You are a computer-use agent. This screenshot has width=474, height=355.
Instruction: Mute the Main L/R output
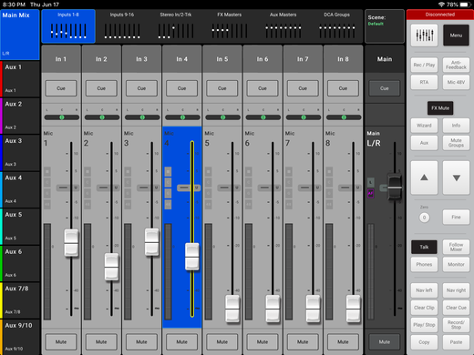(x=385, y=342)
